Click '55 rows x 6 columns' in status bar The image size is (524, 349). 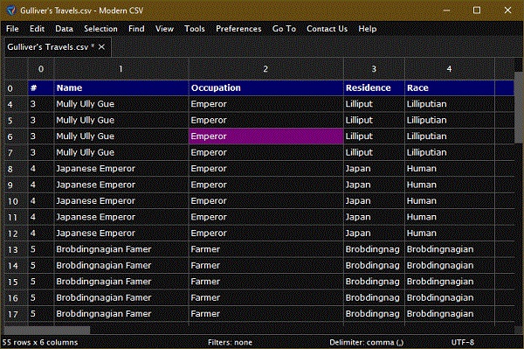(x=40, y=342)
